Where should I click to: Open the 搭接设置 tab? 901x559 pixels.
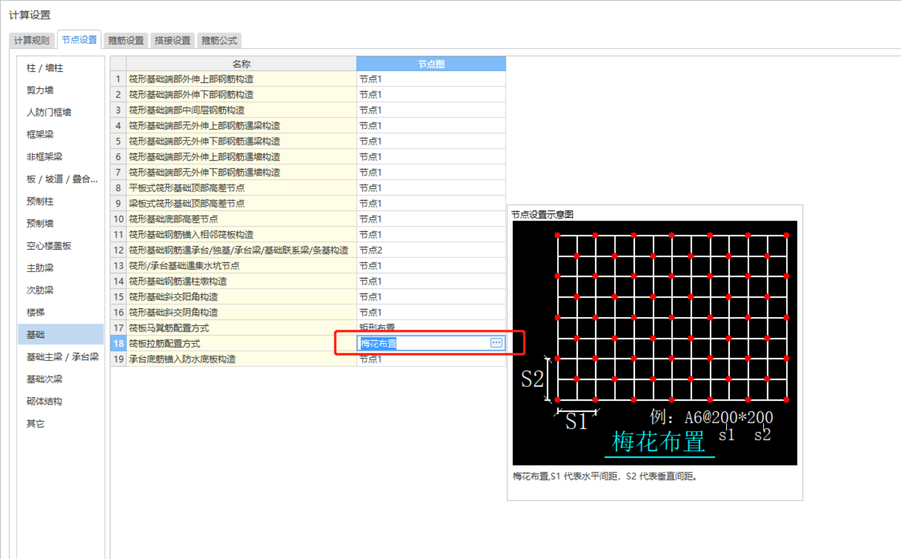[172, 40]
